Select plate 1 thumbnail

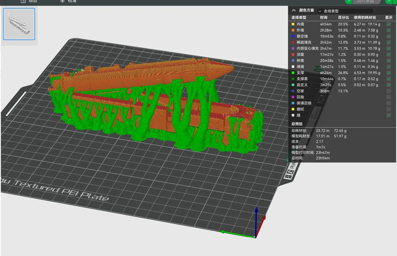click(19, 24)
